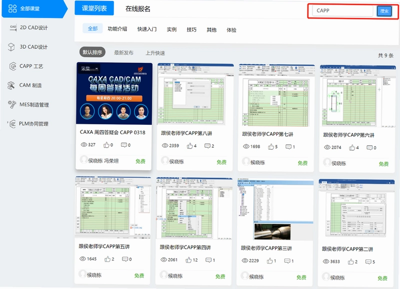Click title 跟侯老师学CAPP第八讲
Screen dimensions: 400x289
[x=186, y=133]
